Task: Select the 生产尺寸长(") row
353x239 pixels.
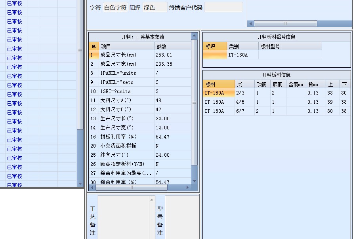Action: coord(140,118)
